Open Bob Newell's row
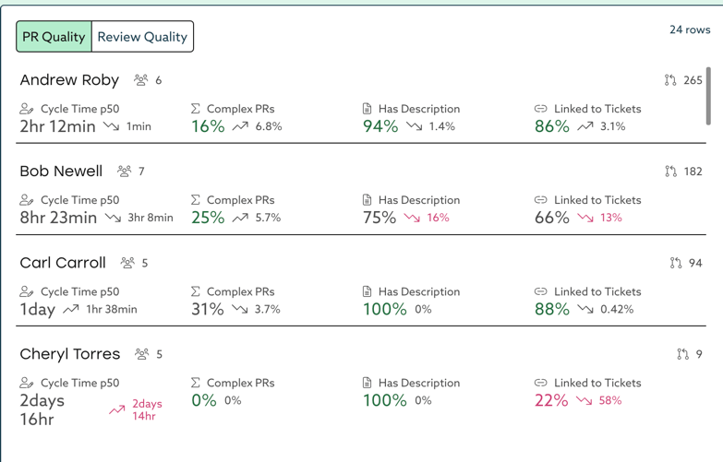The height and width of the screenshot is (462, 723). pyautogui.click(x=61, y=172)
